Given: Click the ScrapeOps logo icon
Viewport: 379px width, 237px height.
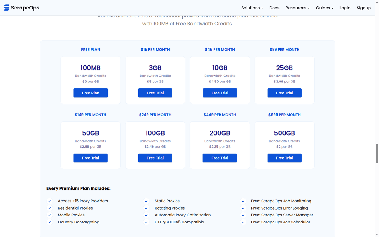Looking at the screenshot, I should pyautogui.click(x=7, y=8).
